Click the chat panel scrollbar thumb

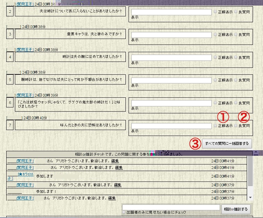pos(251,171)
